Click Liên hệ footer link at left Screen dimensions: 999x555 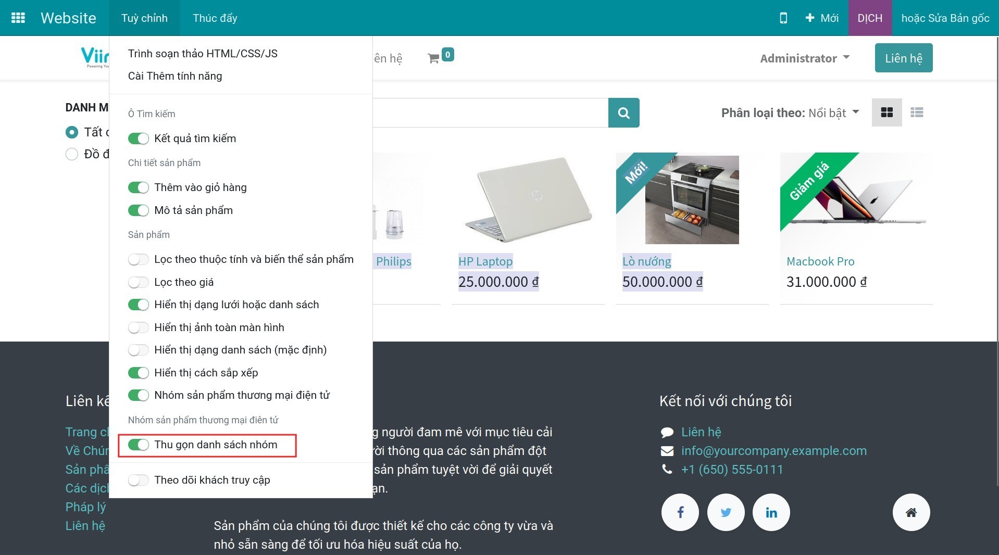[x=85, y=526]
